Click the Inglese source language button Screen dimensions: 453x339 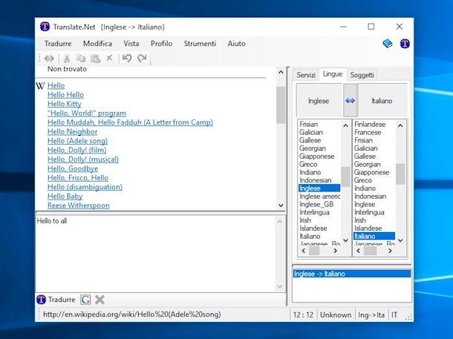pyautogui.click(x=319, y=101)
